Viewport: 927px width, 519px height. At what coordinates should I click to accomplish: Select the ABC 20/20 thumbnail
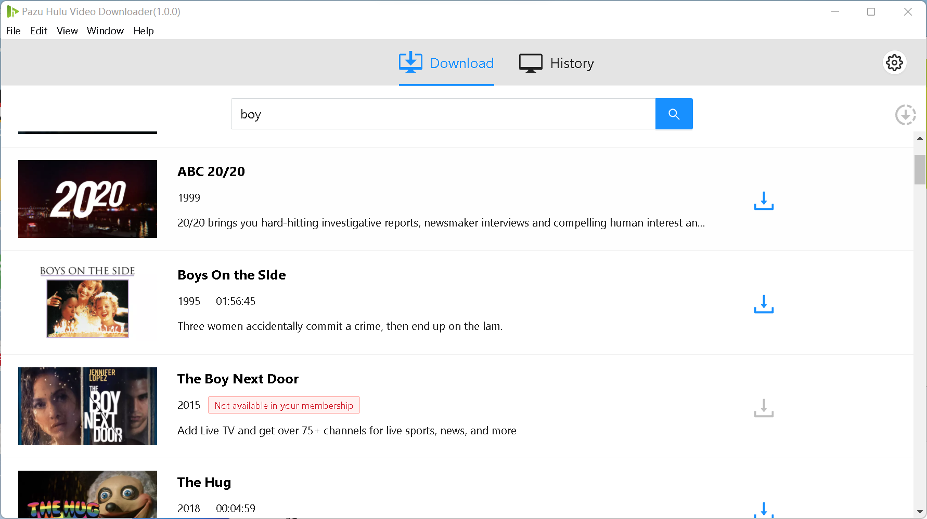[87, 199]
